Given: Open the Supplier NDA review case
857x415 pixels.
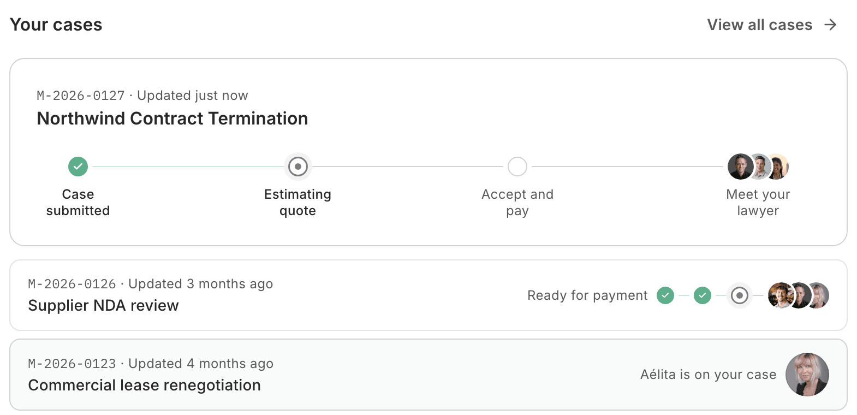Looking at the screenshot, I should pos(428,295).
